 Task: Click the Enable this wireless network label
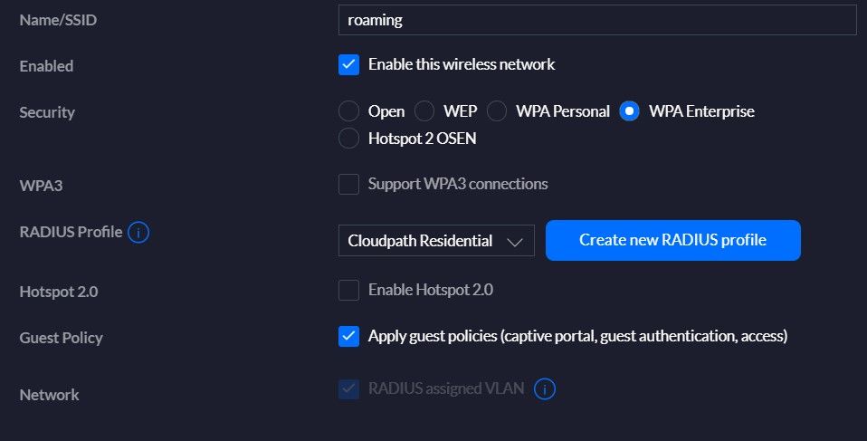pyautogui.click(x=462, y=65)
